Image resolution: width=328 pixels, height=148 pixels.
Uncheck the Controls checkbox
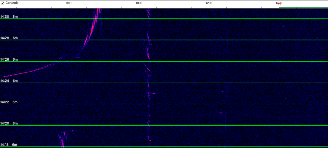[x=3, y=3]
